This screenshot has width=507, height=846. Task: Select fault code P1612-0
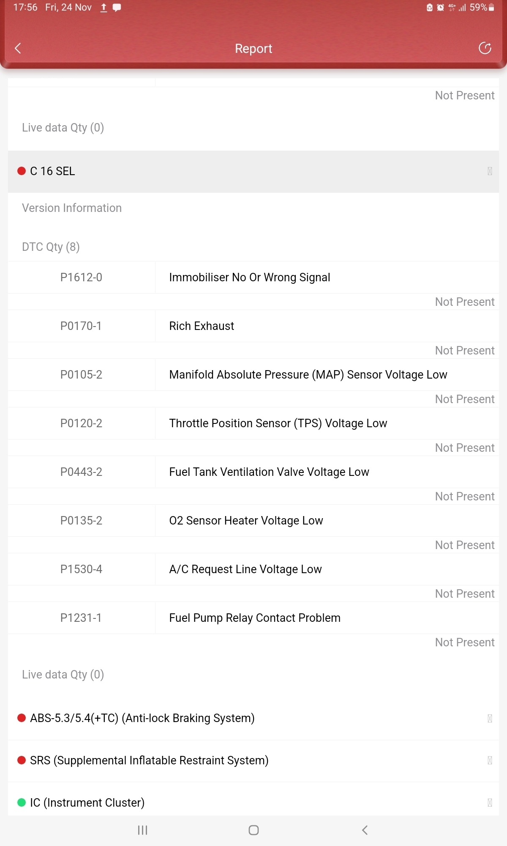tap(81, 277)
